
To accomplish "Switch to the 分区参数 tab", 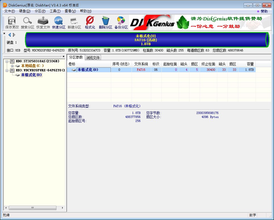I will point(76,57).
